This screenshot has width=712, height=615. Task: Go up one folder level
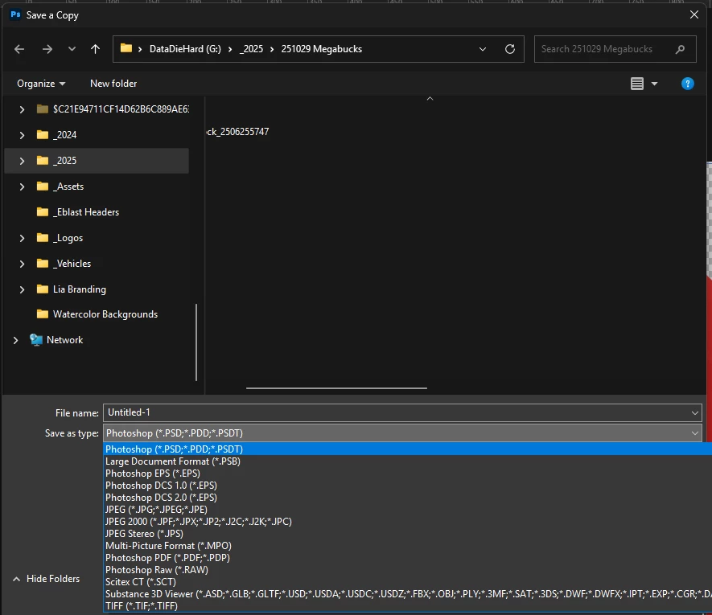pos(95,49)
